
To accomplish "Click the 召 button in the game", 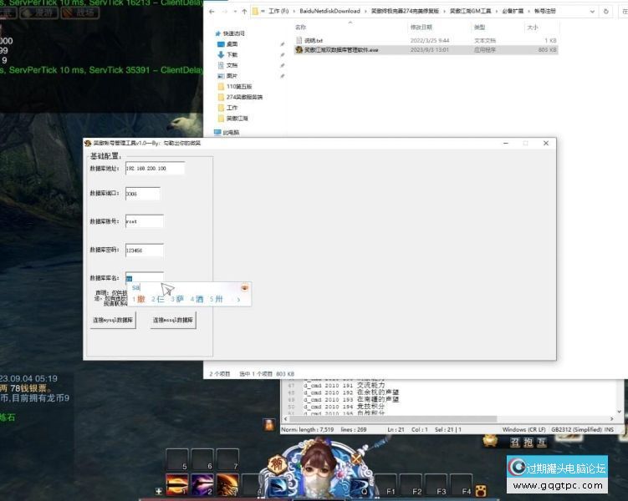I will click(515, 443).
